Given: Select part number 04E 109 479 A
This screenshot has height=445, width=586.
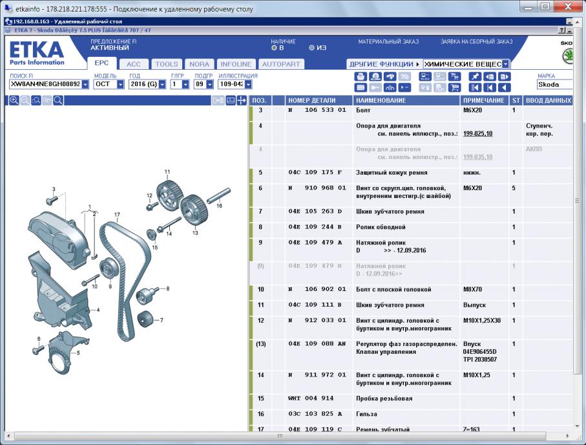Looking at the screenshot, I should 315,243.
